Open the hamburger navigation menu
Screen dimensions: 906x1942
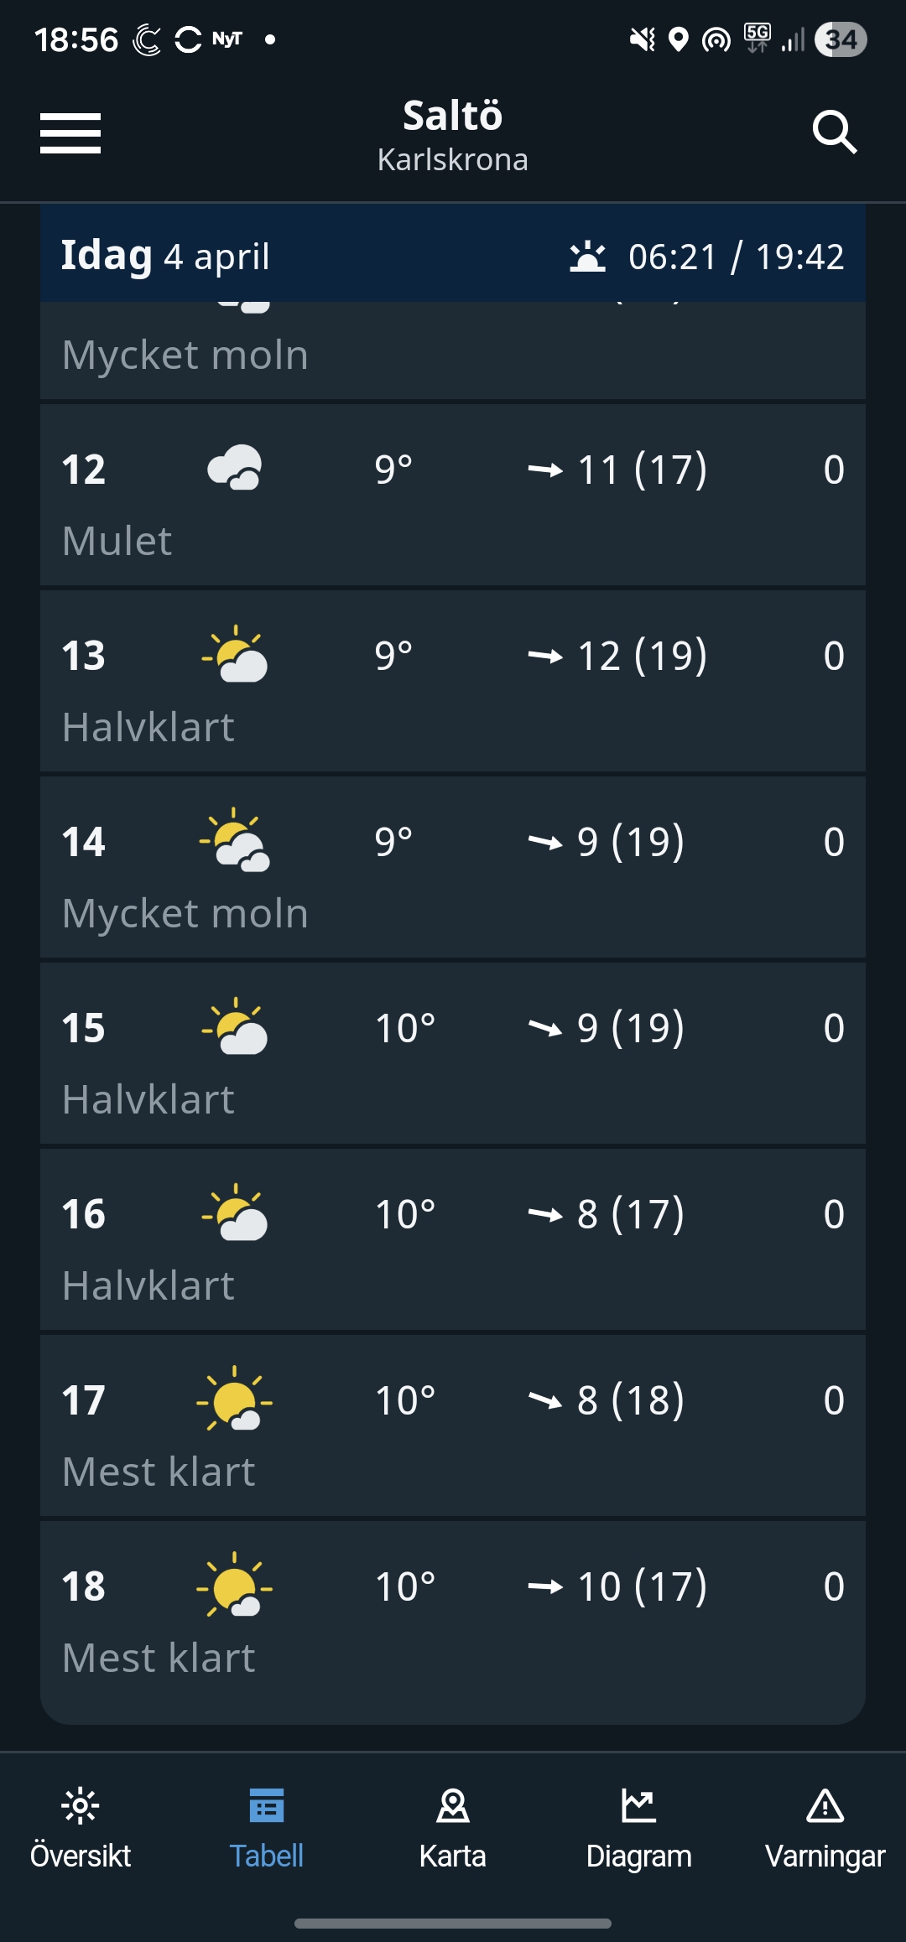click(70, 133)
